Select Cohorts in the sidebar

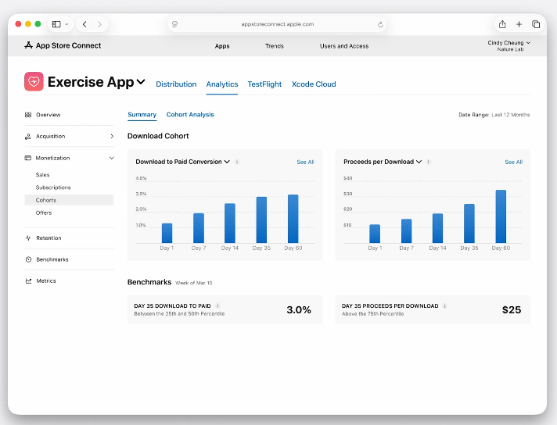tap(69, 200)
